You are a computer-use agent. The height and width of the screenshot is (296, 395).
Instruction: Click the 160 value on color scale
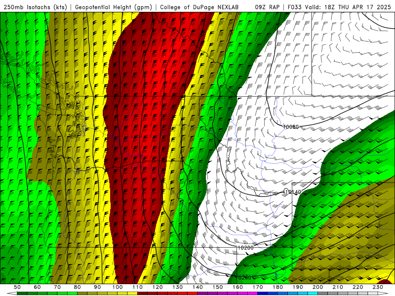[x=237, y=287]
